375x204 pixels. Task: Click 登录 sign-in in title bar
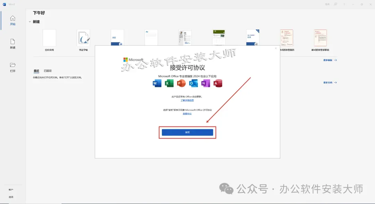pos(327,4)
